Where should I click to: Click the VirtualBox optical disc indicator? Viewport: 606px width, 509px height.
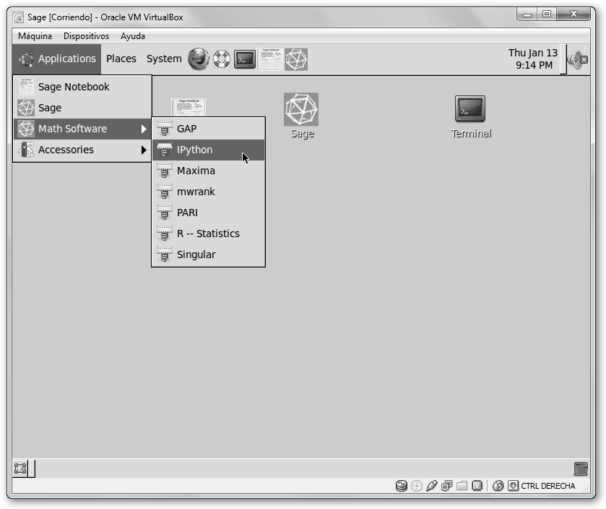pos(417,486)
